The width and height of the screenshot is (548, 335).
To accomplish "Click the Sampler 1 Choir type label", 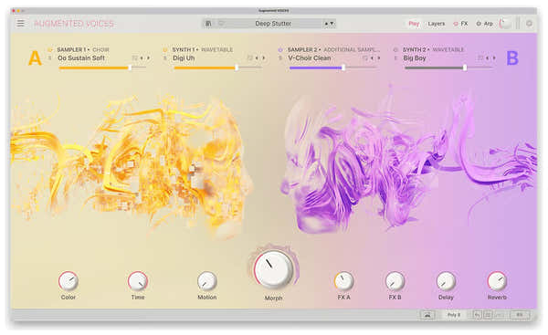I will [100, 50].
